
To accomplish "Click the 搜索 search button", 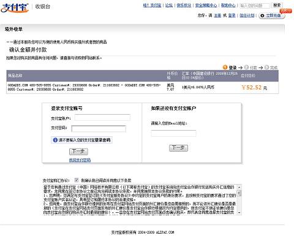I will tap(277, 6).
